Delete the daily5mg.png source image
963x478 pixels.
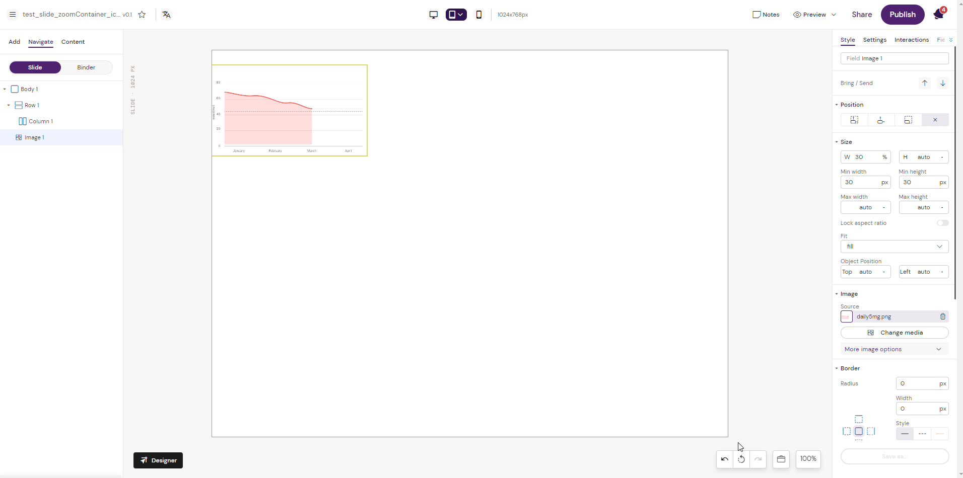pos(942,316)
